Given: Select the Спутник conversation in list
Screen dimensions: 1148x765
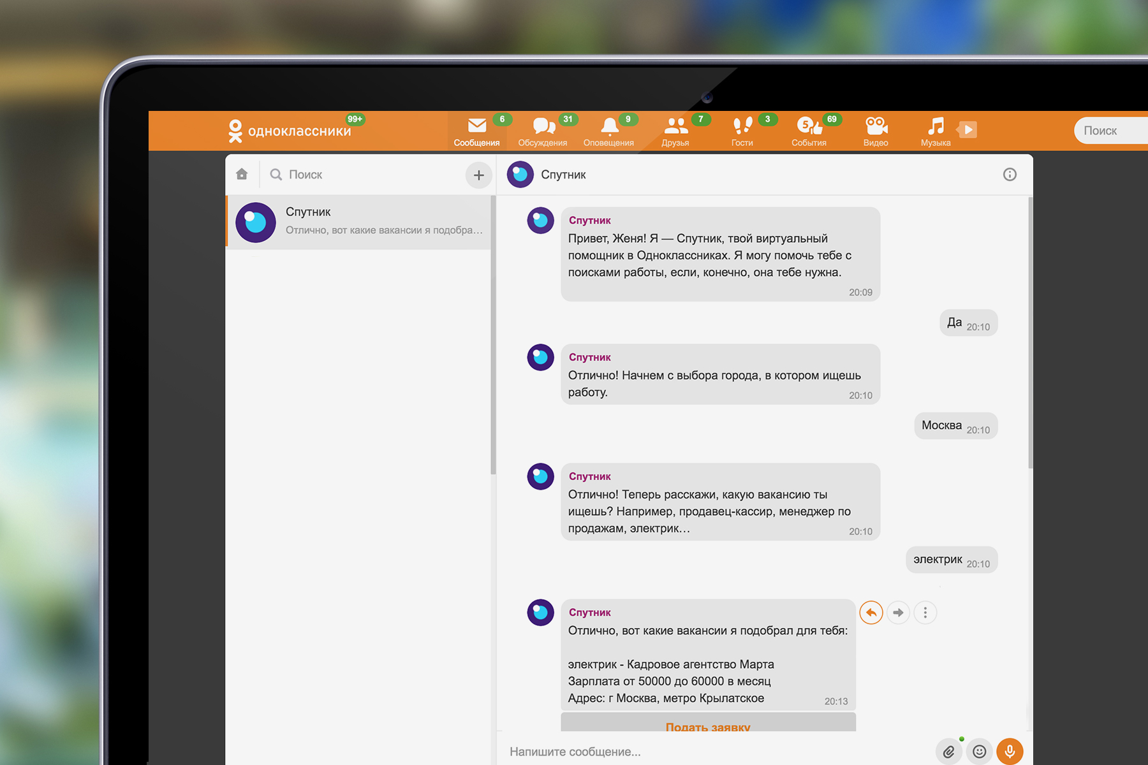Looking at the screenshot, I should click(359, 222).
